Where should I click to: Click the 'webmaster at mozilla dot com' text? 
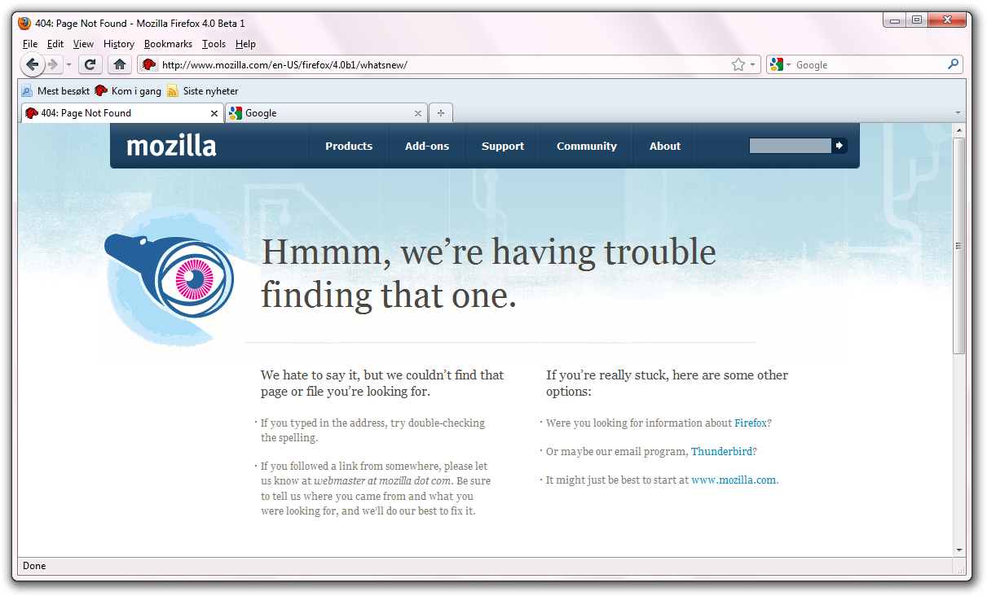click(x=383, y=481)
